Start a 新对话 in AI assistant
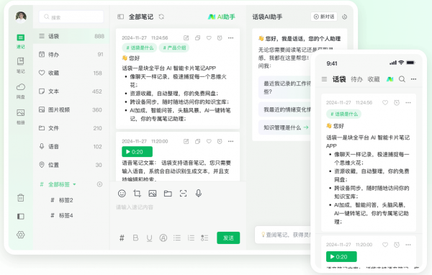The height and width of the screenshot is (275, 432). (324, 17)
